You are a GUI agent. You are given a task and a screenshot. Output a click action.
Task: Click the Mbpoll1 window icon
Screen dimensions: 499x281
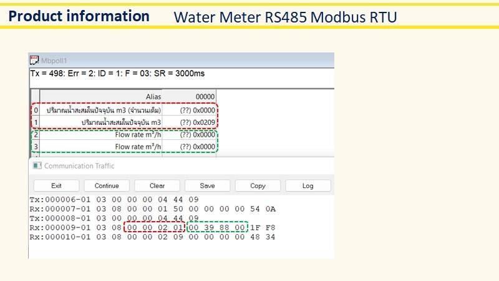coord(34,60)
